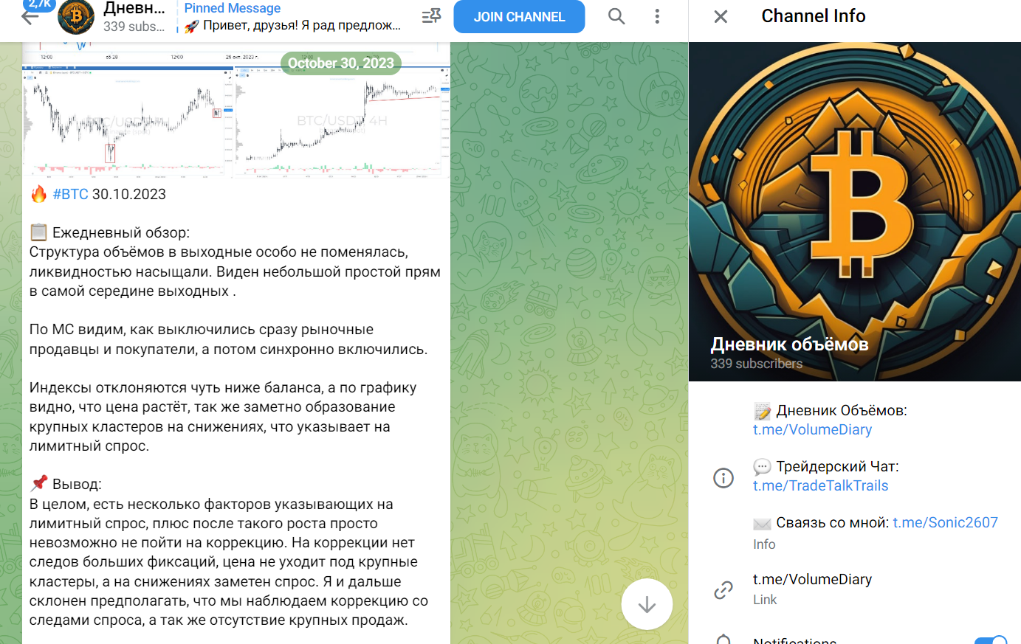Search in channel with magnifier icon
The image size is (1021, 644).
[x=616, y=16]
